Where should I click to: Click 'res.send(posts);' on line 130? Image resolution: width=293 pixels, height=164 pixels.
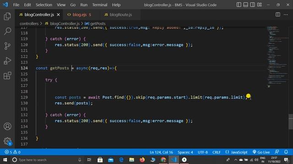[74, 103]
